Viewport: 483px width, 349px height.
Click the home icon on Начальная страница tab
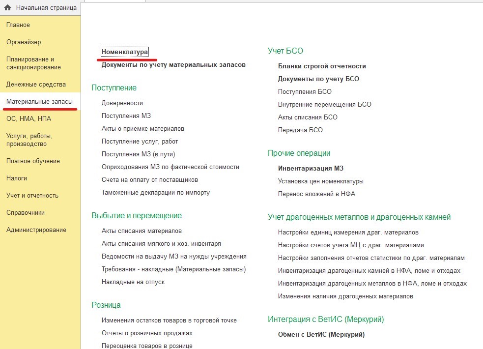pyautogui.click(x=7, y=8)
